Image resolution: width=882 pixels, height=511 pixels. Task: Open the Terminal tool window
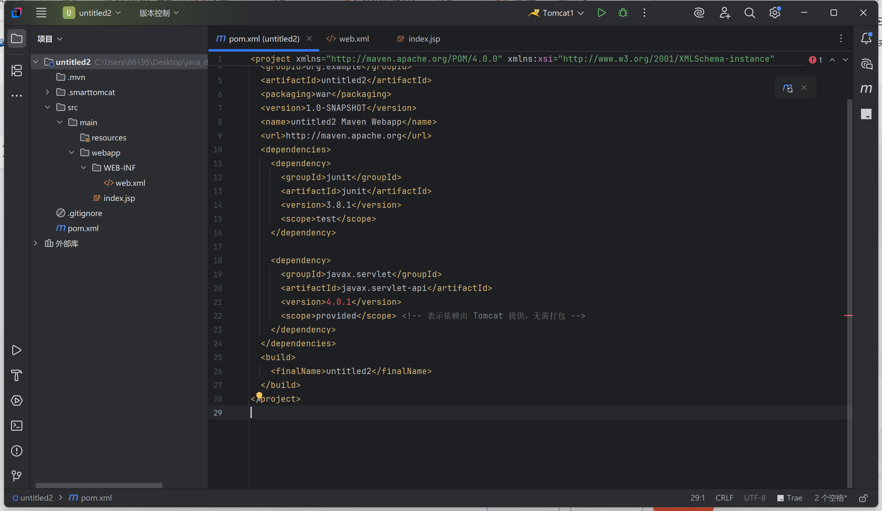tap(16, 426)
